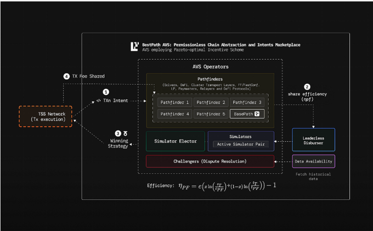This screenshot has height=231, width=373.
Task: Select the TSS Network (Tx execution) box
Action: point(46,116)
